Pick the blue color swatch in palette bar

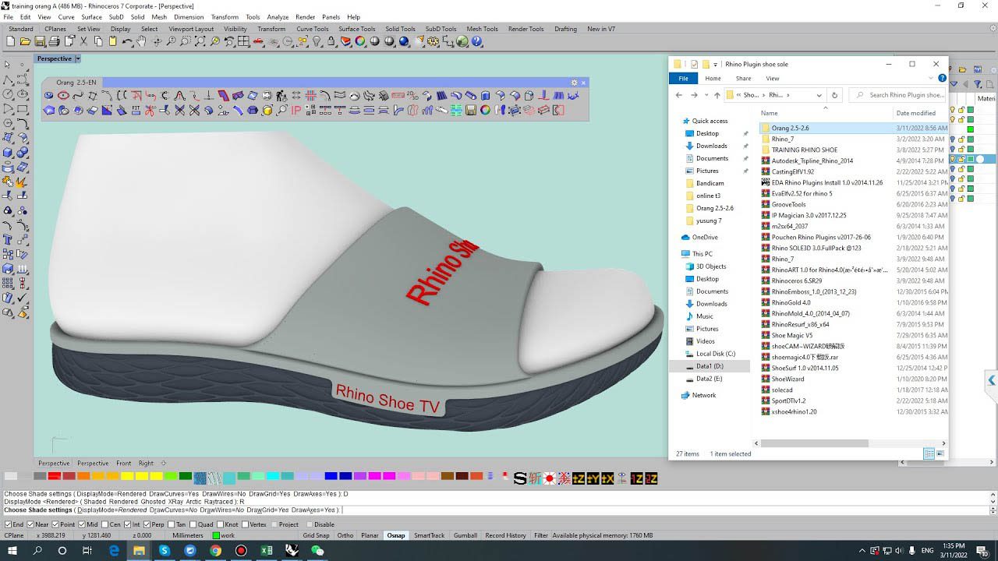point(331,476)
